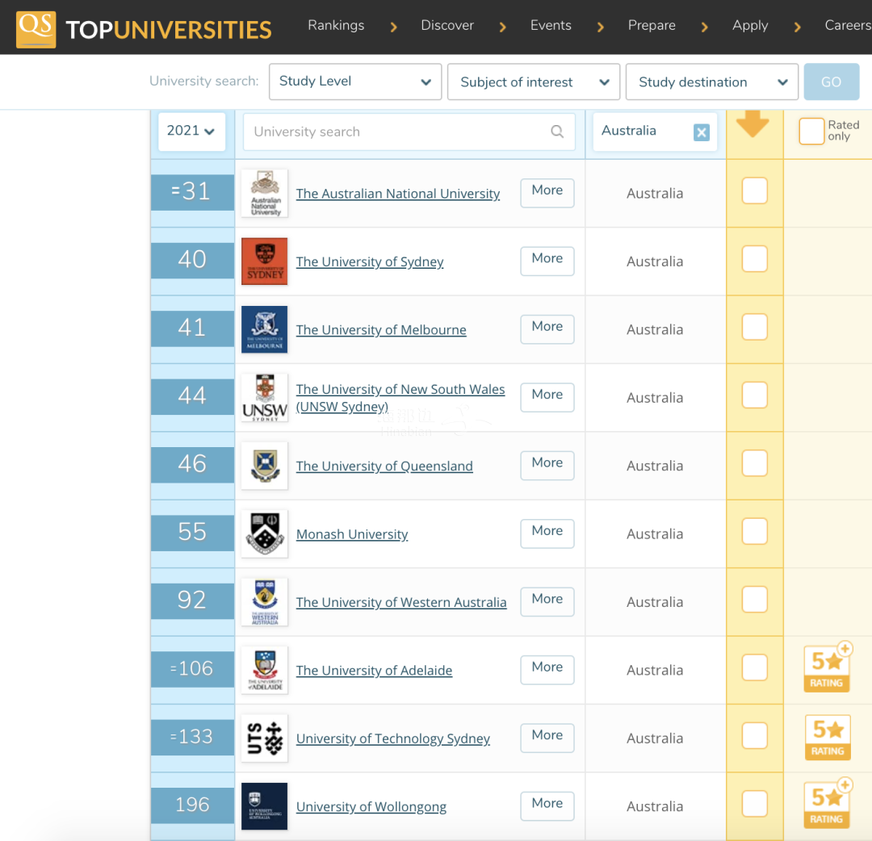Click More for University of Queensland

pyautogui.click(x=547, y=465)
